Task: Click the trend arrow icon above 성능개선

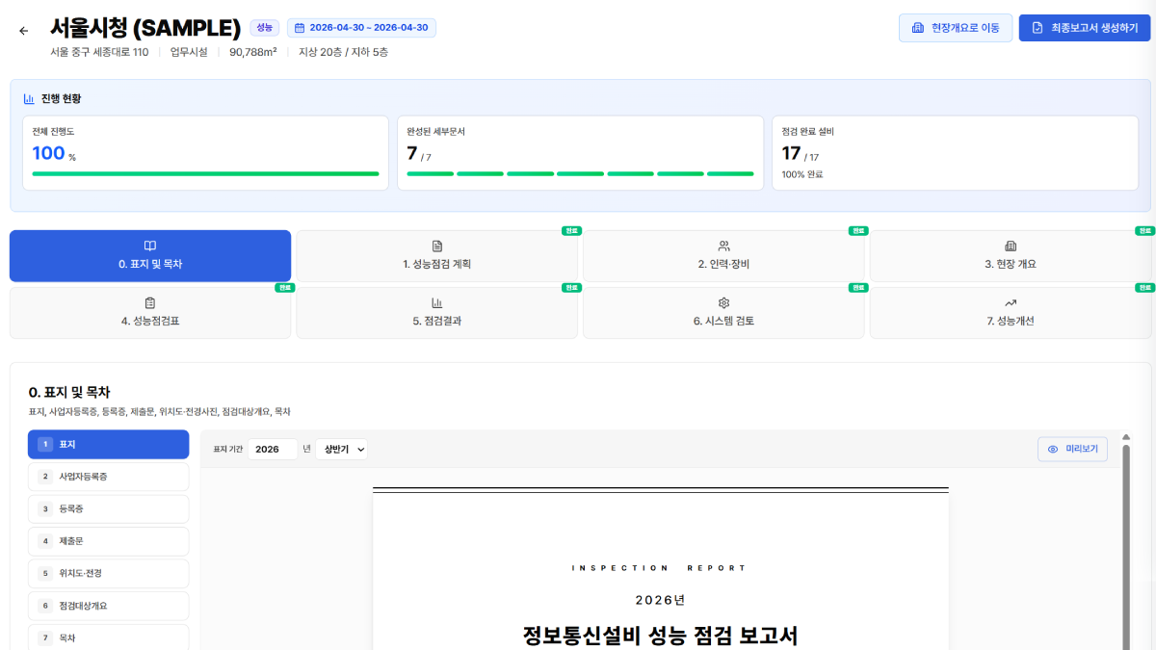Action: click(x=1011, y=303)
